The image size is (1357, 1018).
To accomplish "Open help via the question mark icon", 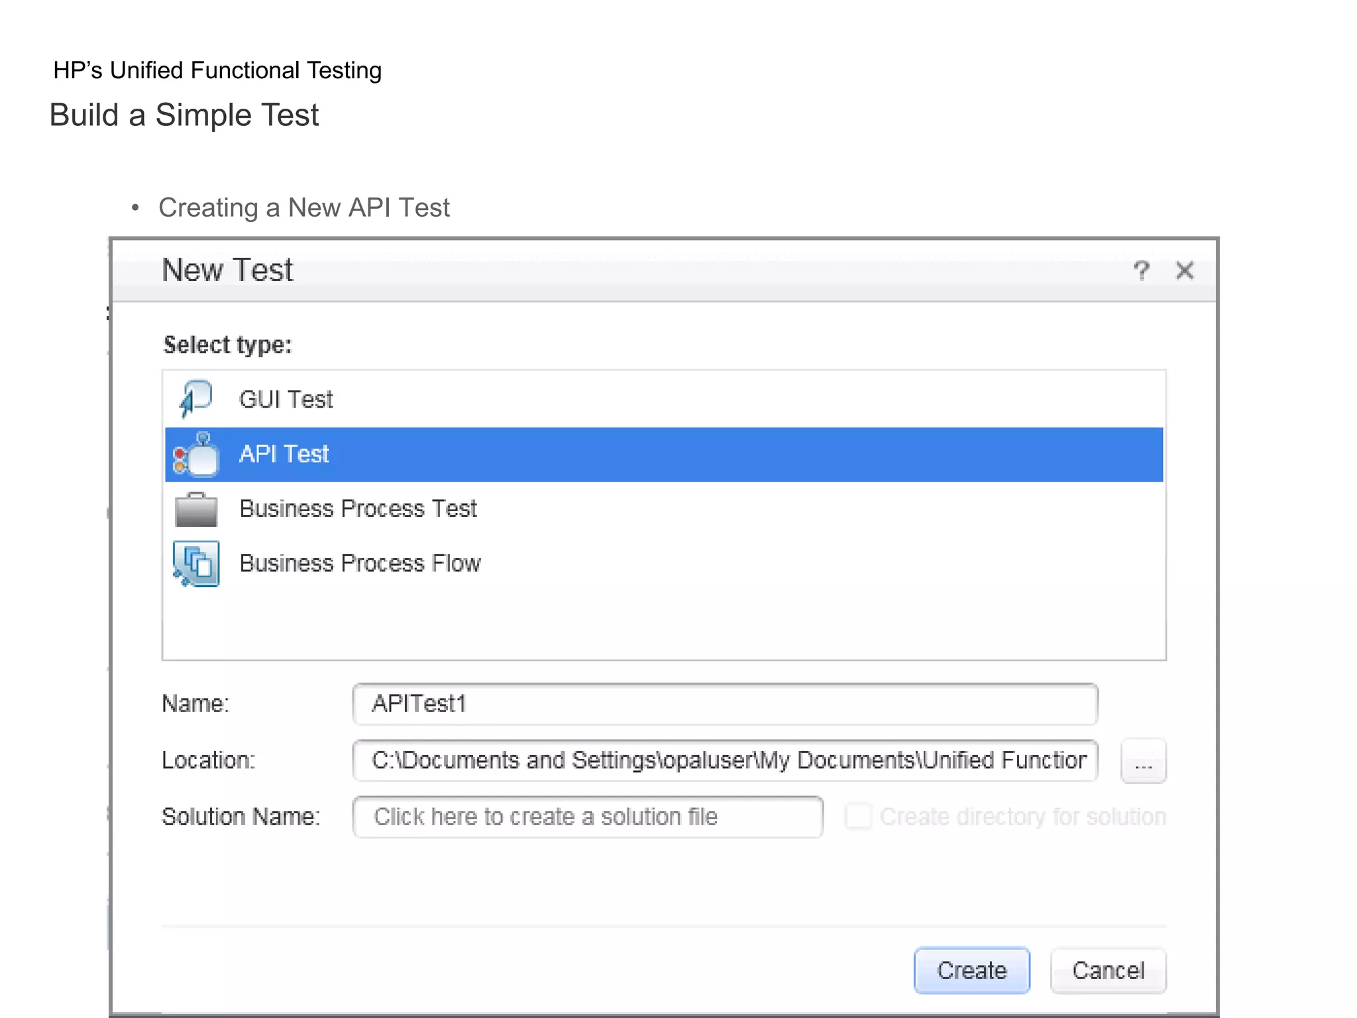I will (x=1141, y=270).
